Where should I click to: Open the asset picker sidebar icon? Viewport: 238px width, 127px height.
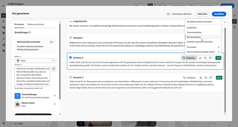pos(3,27)
